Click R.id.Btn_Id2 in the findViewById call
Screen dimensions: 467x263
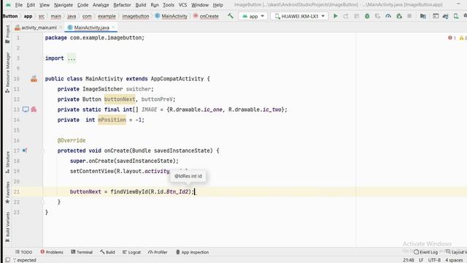pos(169,191)
